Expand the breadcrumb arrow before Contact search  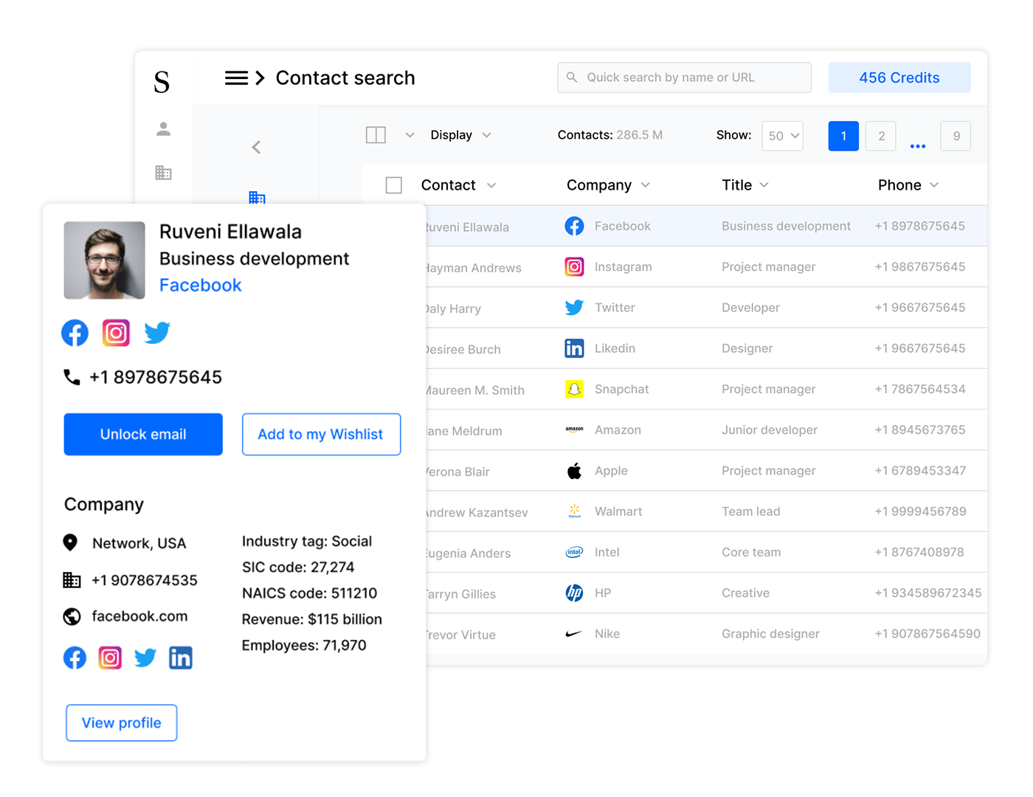(260, 77)
